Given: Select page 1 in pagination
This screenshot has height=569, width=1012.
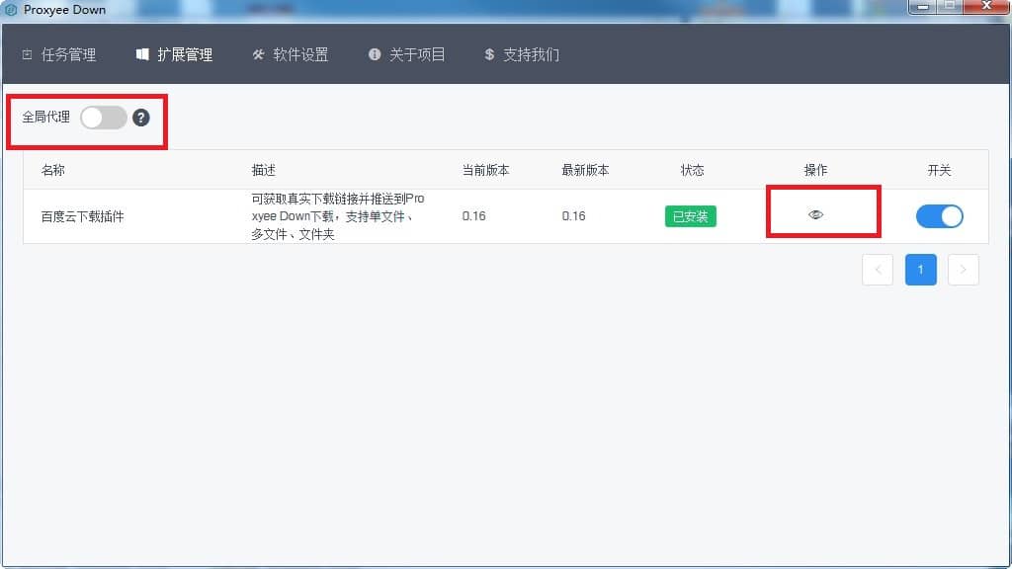Looking at the screenshot, I should click(920, 270).
